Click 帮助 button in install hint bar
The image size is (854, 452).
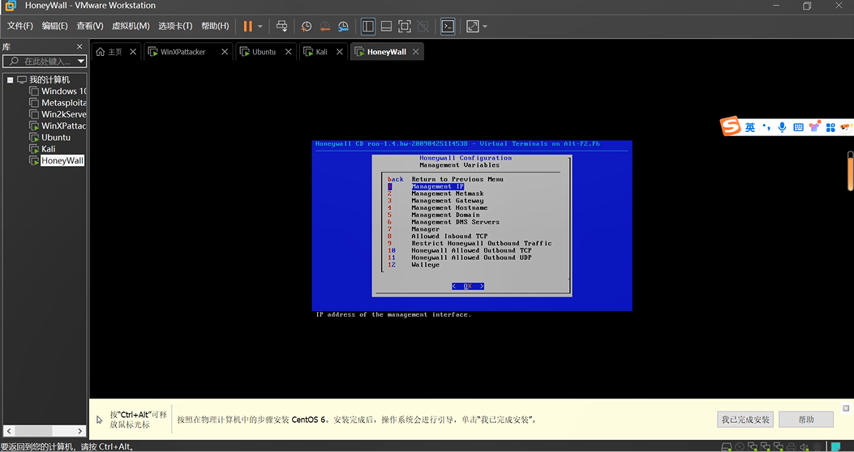806,420
